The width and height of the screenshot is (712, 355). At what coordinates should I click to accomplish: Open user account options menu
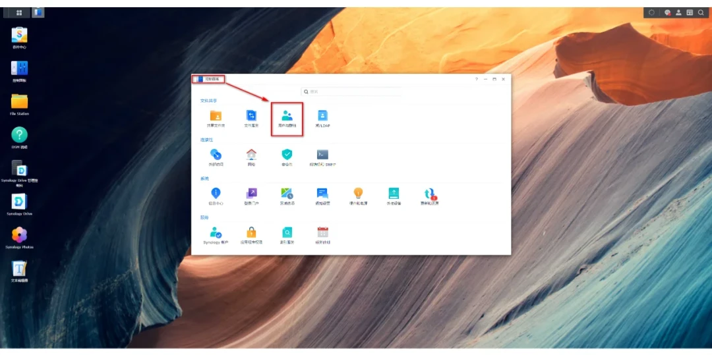tap(679, 13)
